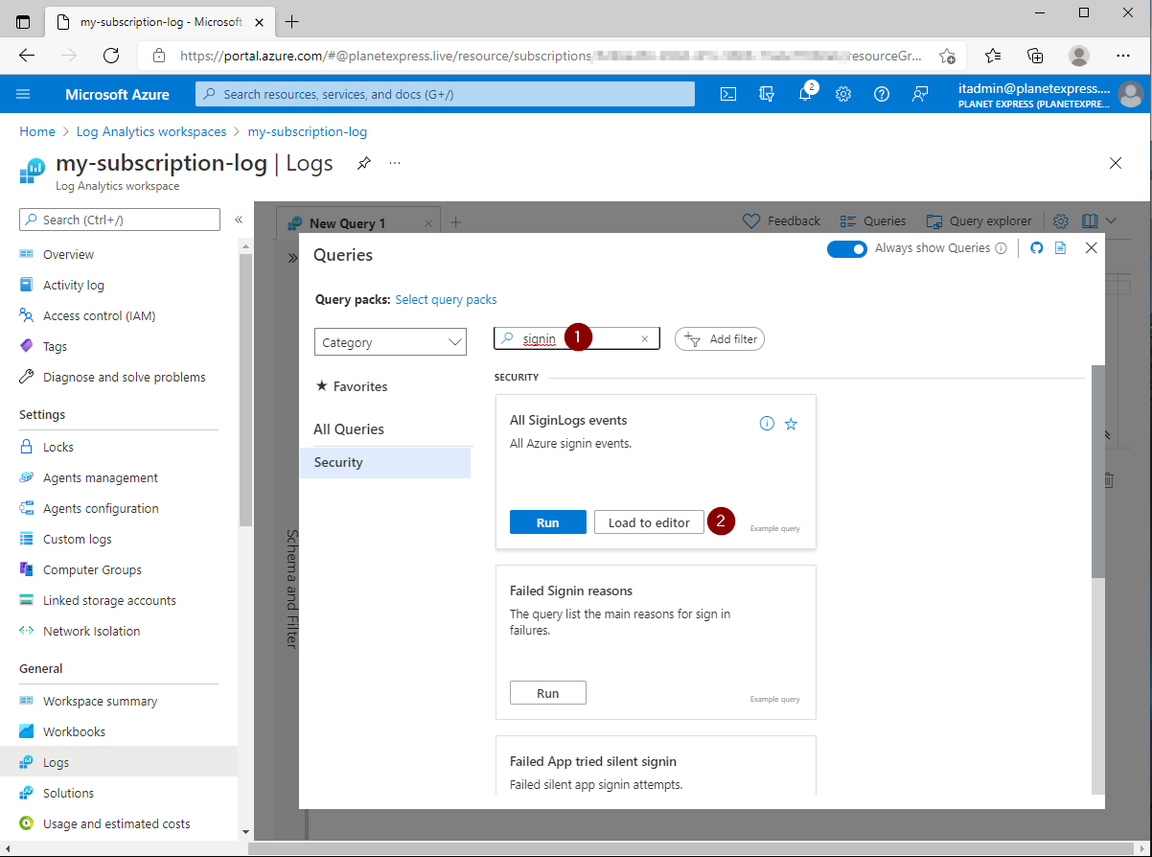This screenshot has width=1152, height=857.
Task: Expand the Category dropdown
Action: 390,342
